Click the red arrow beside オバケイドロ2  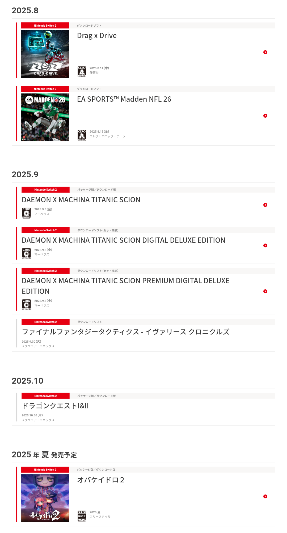coord(265,496)
